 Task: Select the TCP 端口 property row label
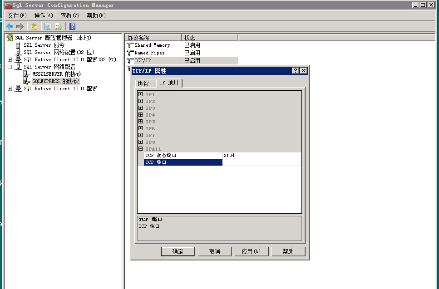[183, 162]
